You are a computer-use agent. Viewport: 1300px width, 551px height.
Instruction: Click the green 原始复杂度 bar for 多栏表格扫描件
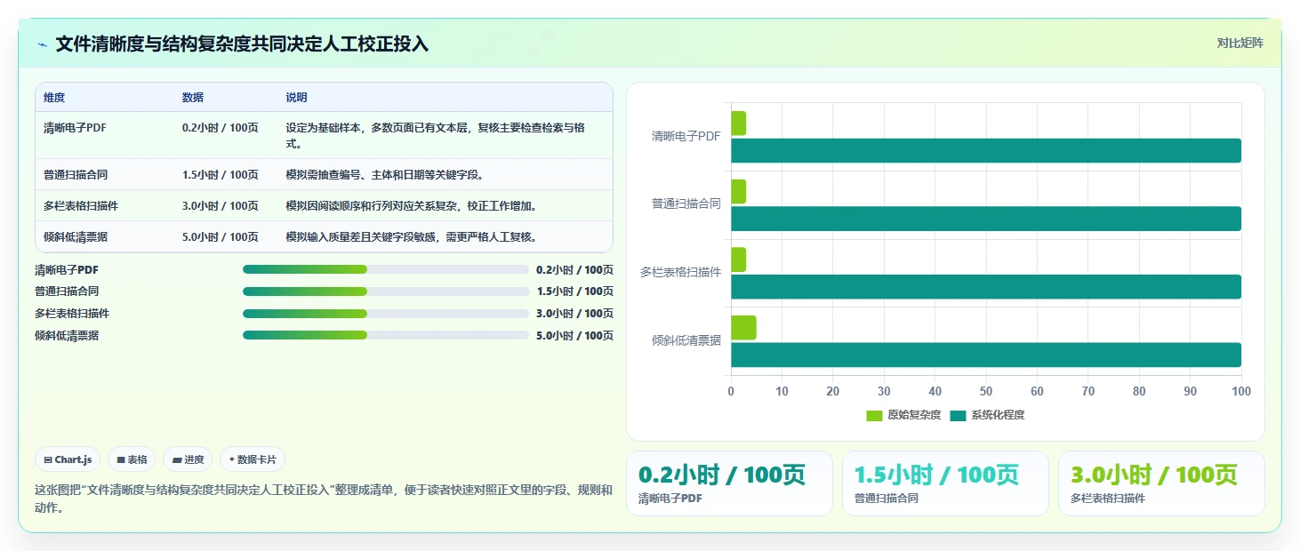pos(739,260)
